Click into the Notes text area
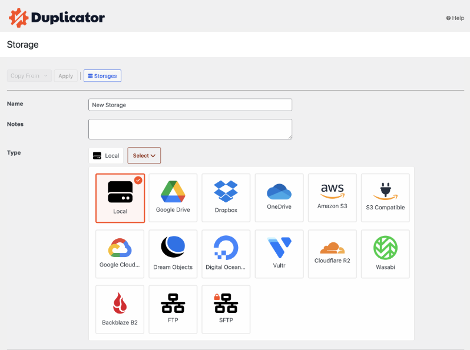The image size is (470, 350). click(x=190, y=129)
